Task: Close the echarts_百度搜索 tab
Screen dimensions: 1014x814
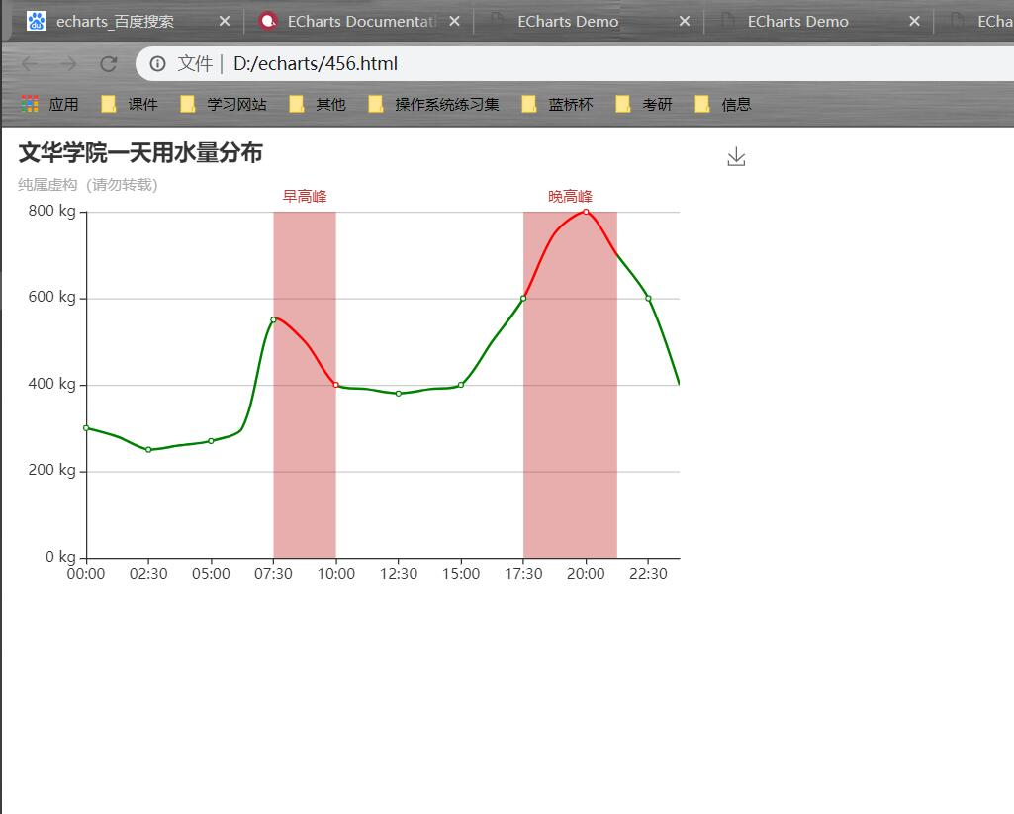Action: point(225,22)
